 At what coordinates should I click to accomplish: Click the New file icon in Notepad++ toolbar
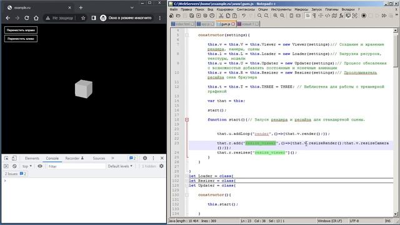pyautogui.click(x=171, y=16)
